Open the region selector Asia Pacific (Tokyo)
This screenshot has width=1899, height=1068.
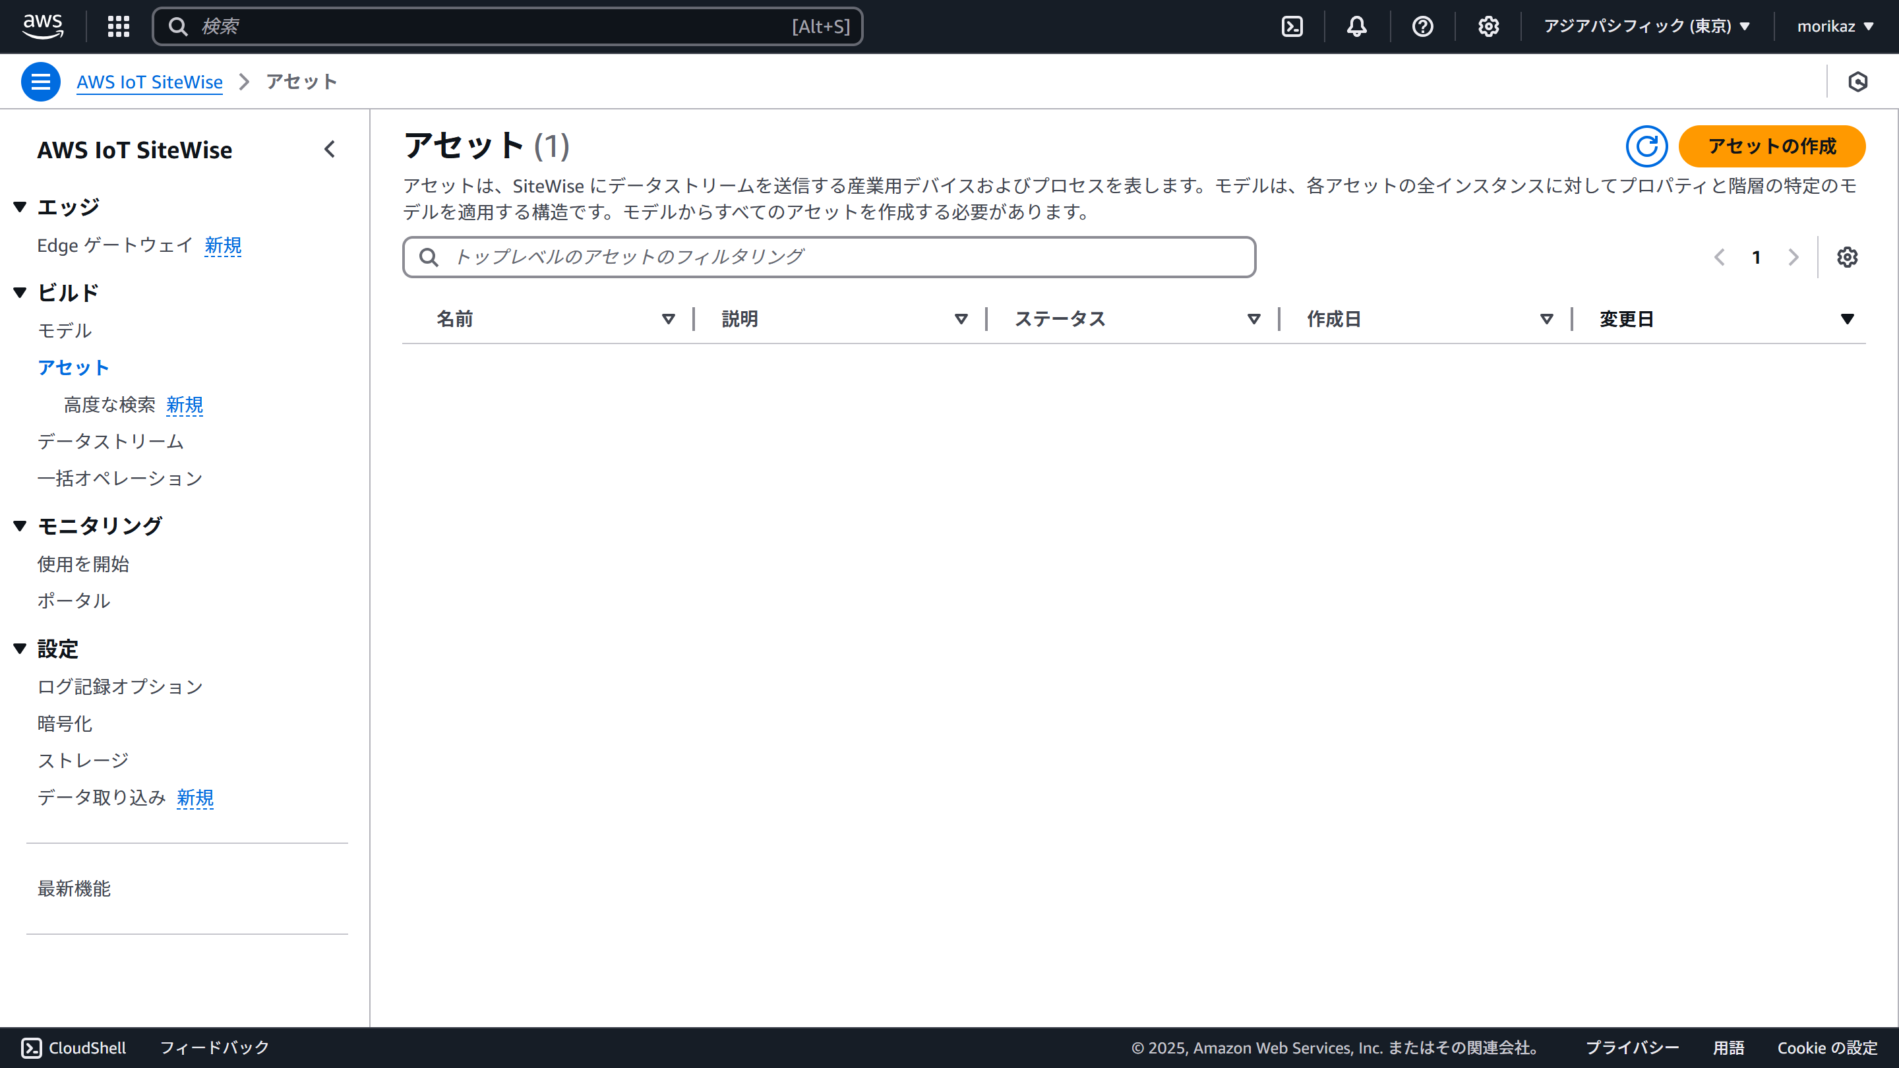[1647, 26]
